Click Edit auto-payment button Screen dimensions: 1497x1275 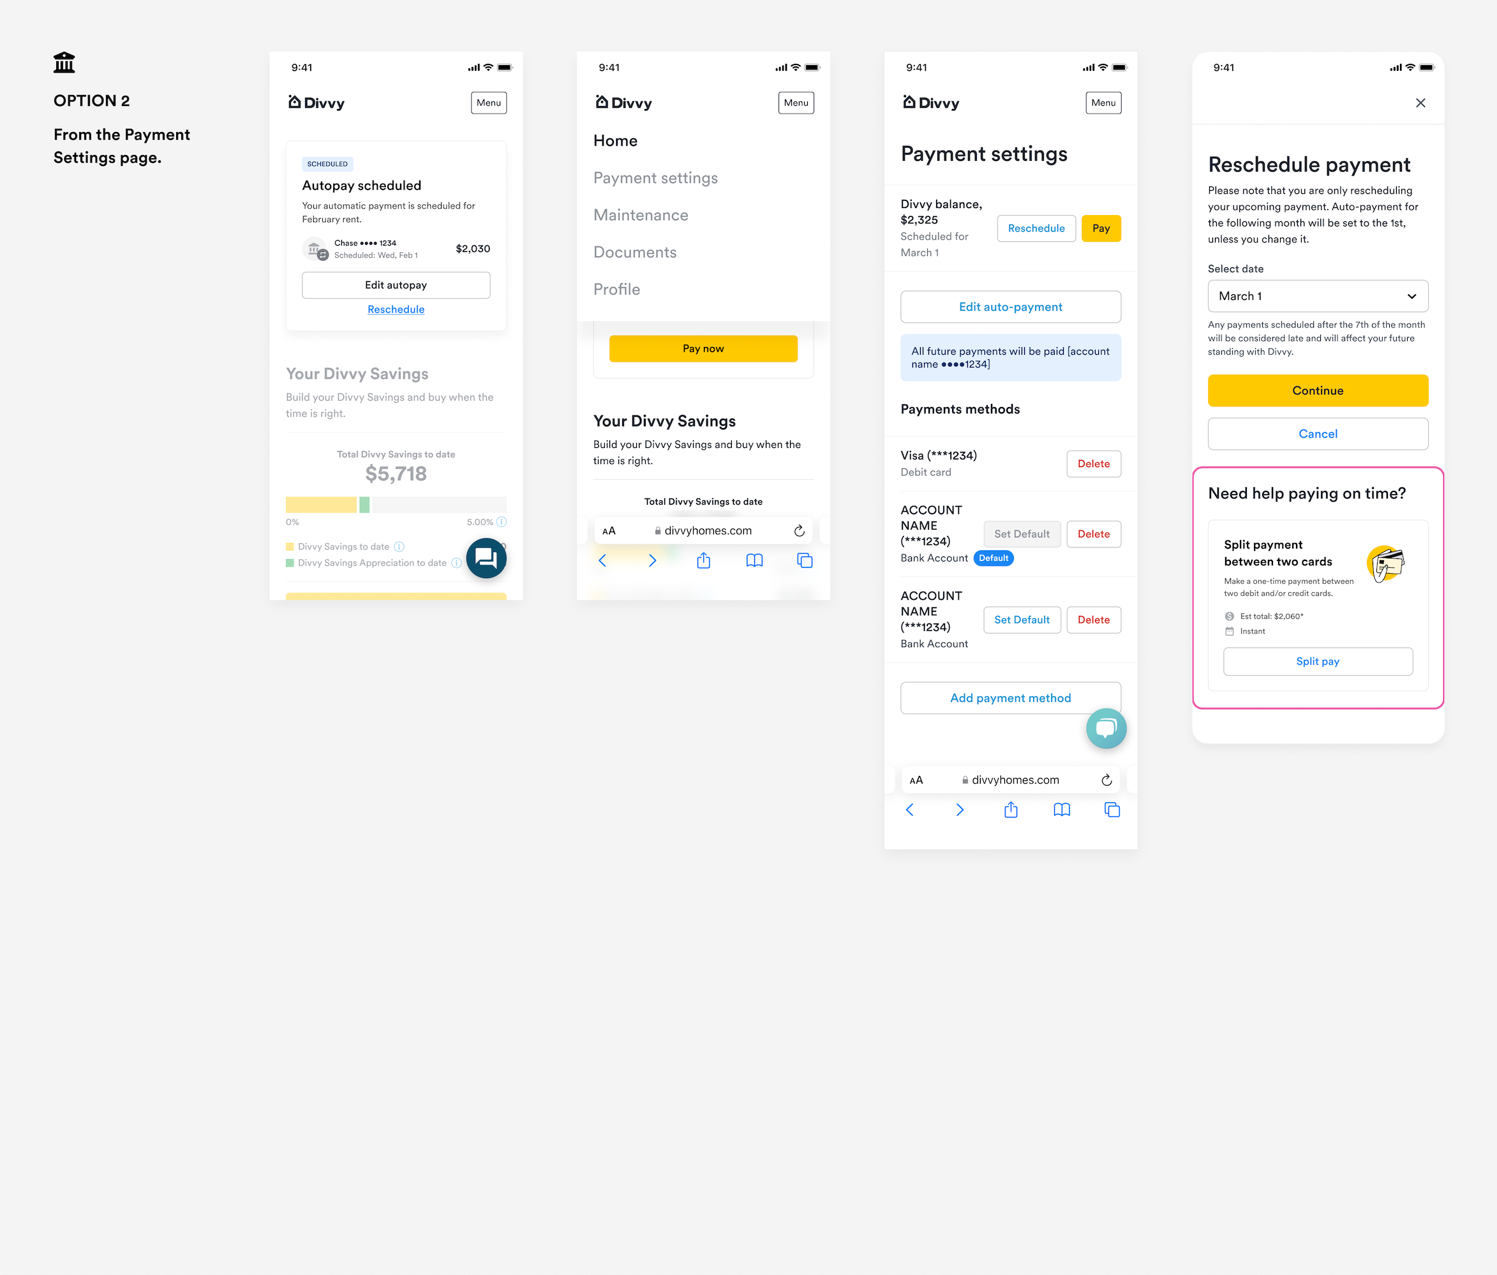pos(1011,307)
